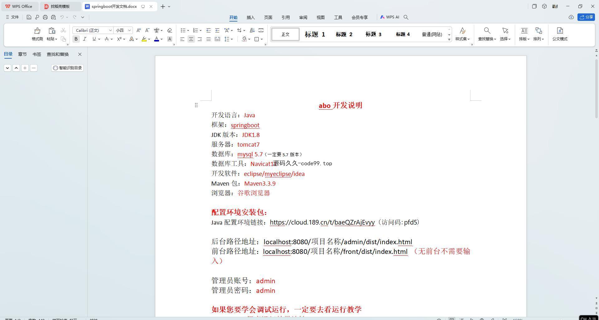The height and width of the screenshot is (320, 599).
Task: Switch to the 找稻壳模板 tab
Action: tap(60, 6)
